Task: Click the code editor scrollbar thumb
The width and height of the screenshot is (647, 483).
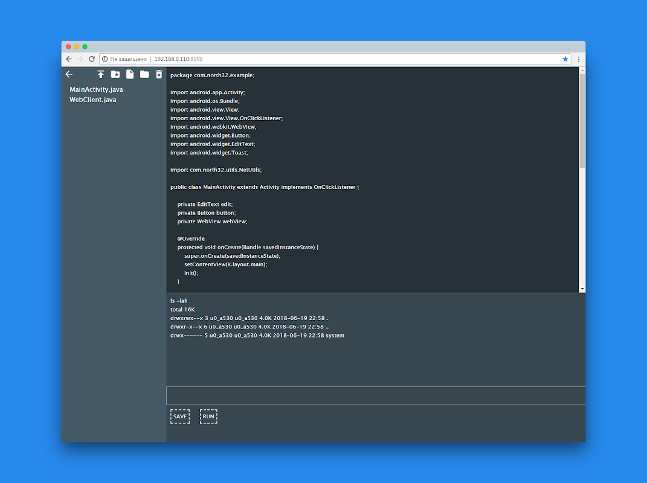Action: [582, 120]
